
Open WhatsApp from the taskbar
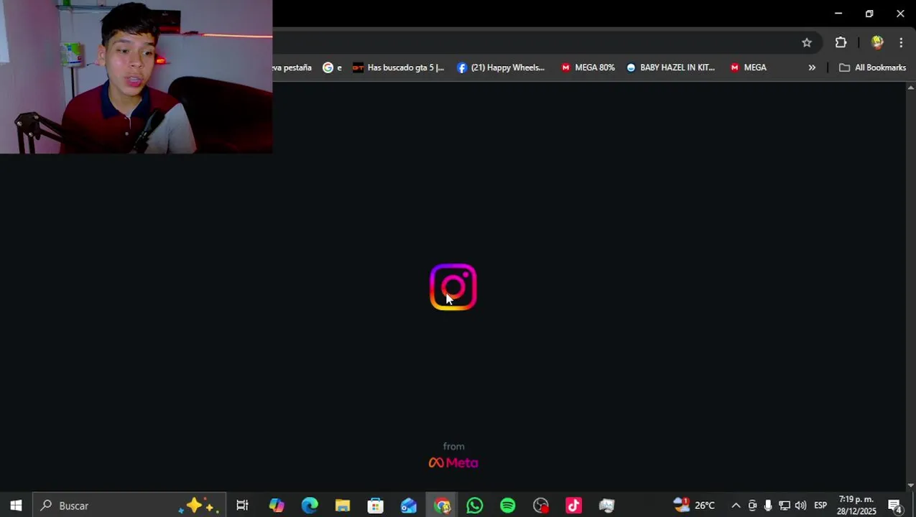pyautogui.click(x=475, y=506)
